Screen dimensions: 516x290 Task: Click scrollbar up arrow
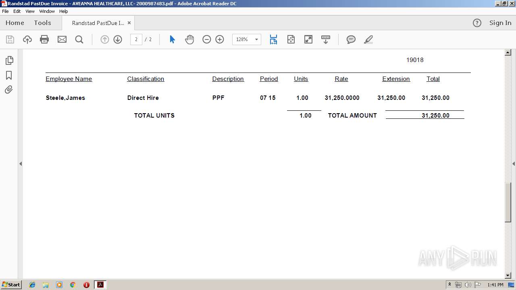tap(508, 52)
